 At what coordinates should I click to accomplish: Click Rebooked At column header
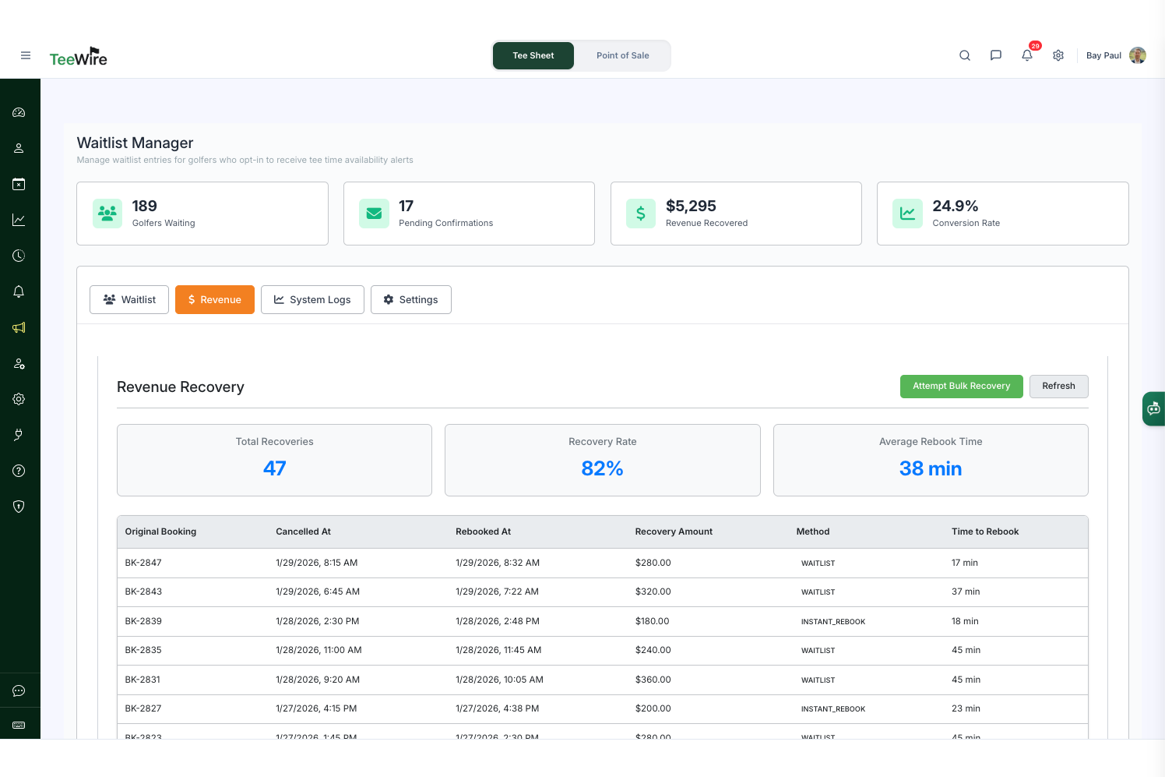483,532
